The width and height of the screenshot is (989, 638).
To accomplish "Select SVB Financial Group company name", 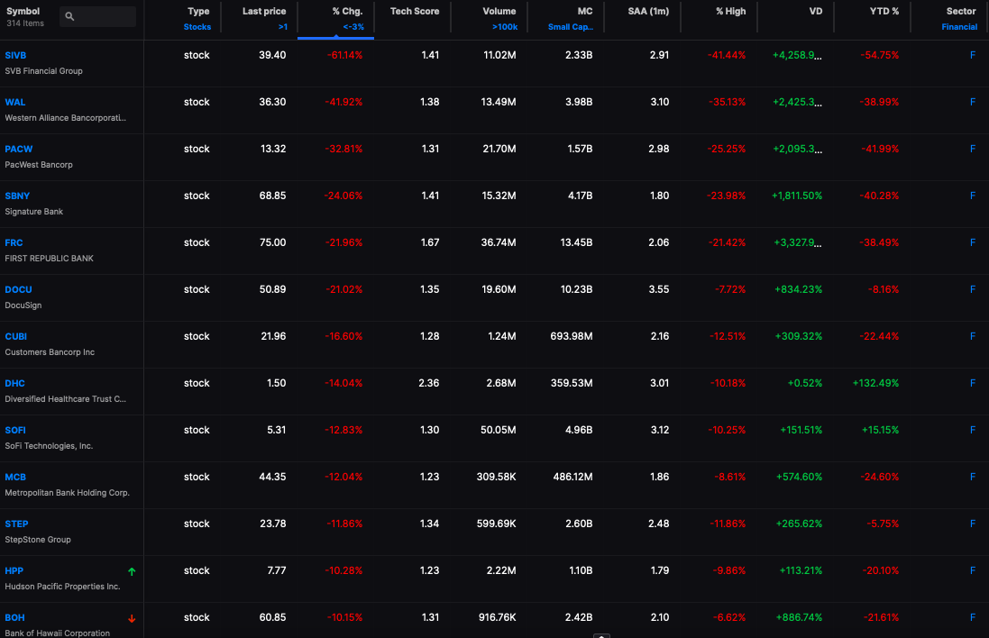I will coord(43,71).
